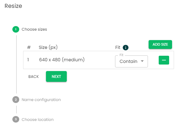Click the Size (px) column header

tap(48, 47)
